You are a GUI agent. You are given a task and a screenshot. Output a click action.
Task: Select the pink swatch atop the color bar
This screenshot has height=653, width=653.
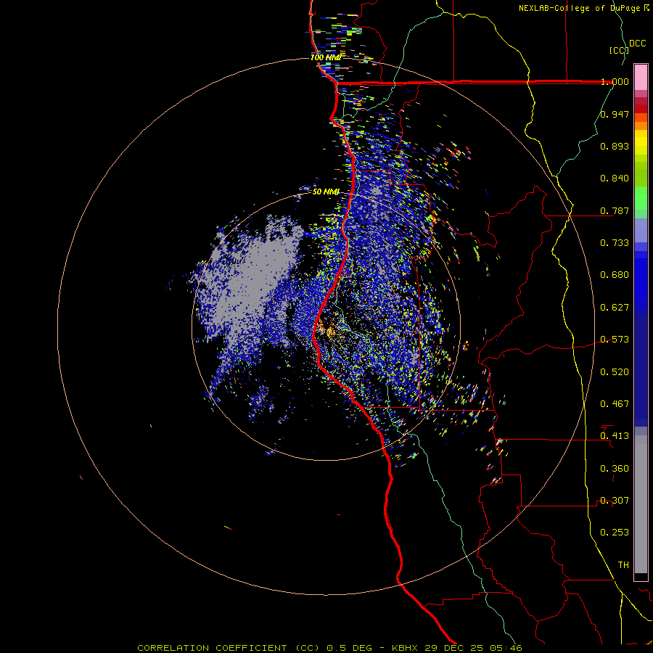click(641, 77)
